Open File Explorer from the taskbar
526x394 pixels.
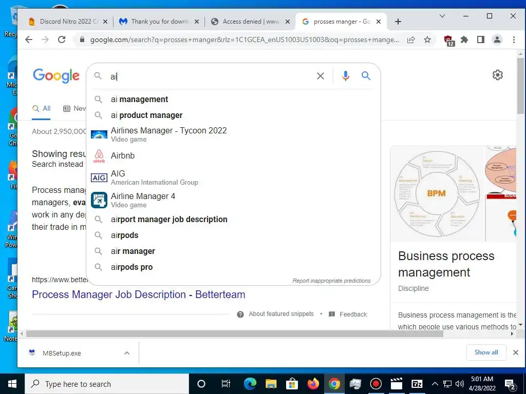[271, 384]
